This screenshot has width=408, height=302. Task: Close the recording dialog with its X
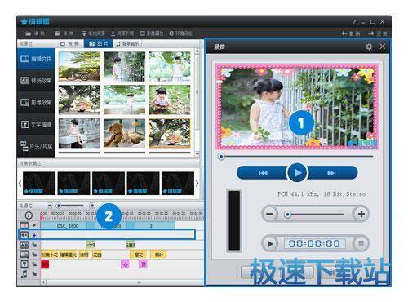(x=383, y=47)
